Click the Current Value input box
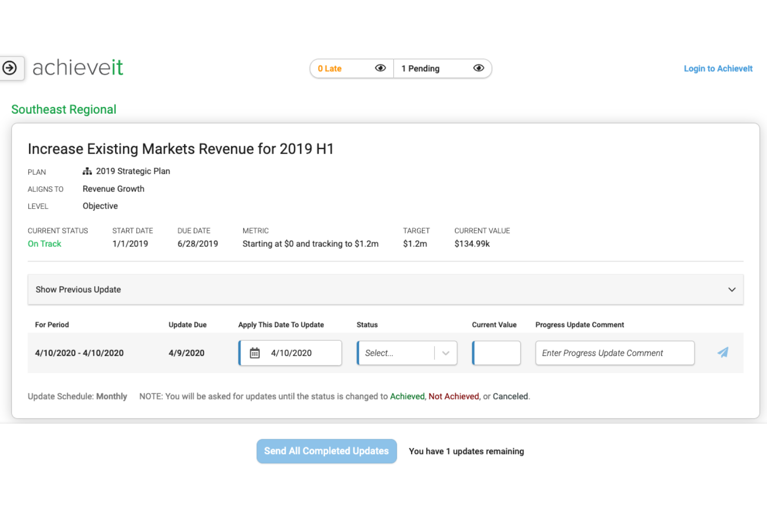Viewport: 767px width, 512px height. tap(496, 353)
